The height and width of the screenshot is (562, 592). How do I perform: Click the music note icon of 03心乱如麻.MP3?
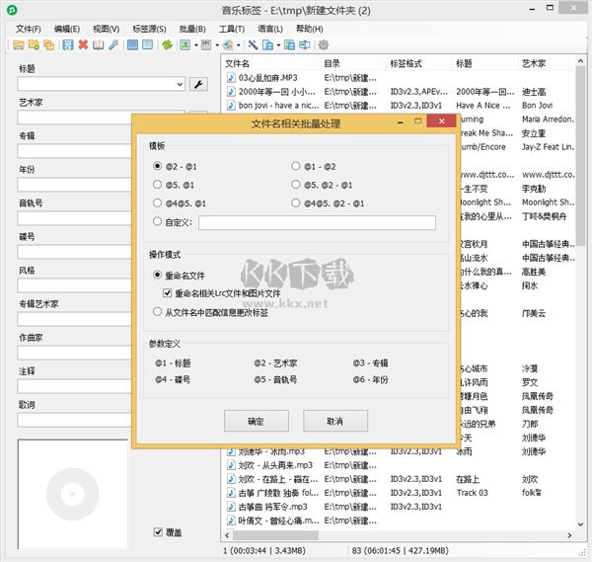coord(231,78)
